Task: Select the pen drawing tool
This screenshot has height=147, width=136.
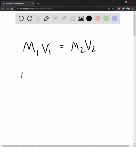Action: [46, 18]
